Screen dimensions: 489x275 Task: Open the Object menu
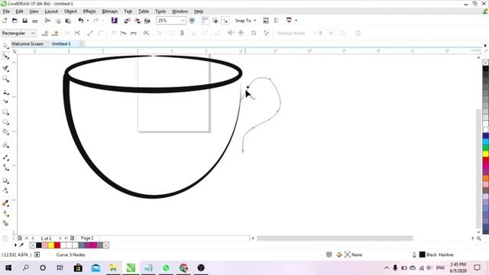(x=70, y=11)
